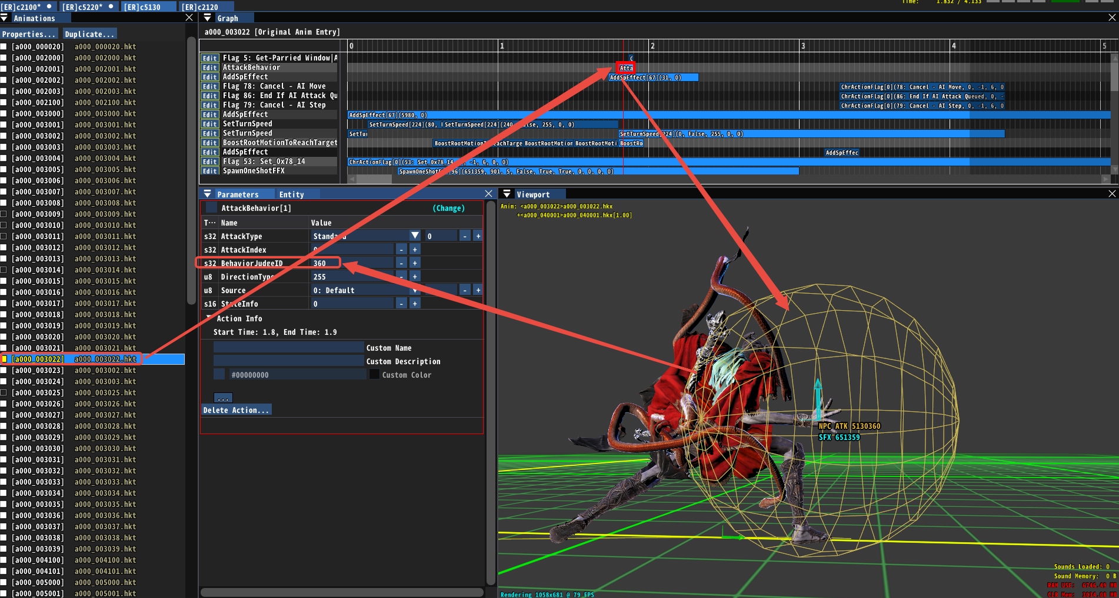Open the Graph panel menu triangle
The image size is (1119, 598).
click(x=207, y=18)
